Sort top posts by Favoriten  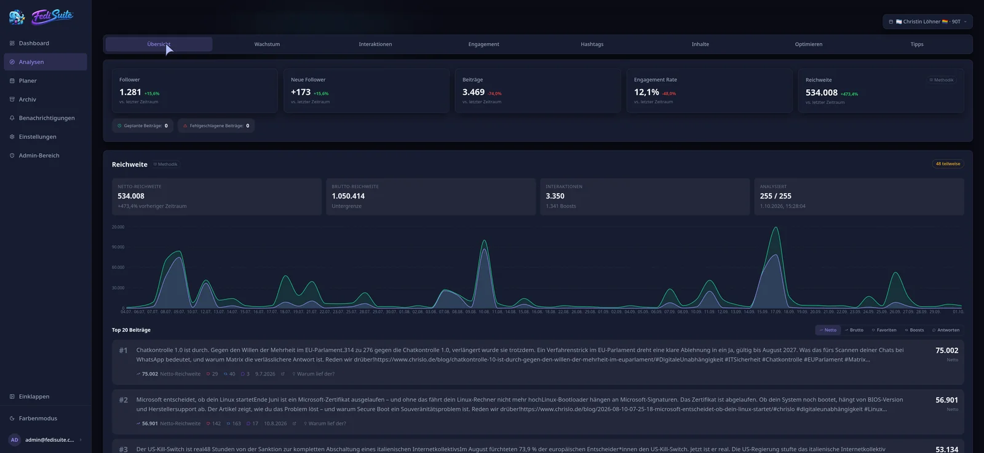pyautogui.click(x=884, y=330)
